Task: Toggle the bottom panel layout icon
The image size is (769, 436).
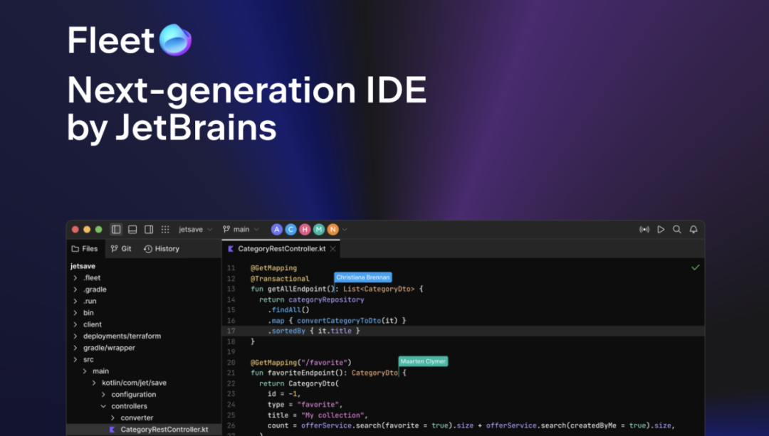Action: 132,229
